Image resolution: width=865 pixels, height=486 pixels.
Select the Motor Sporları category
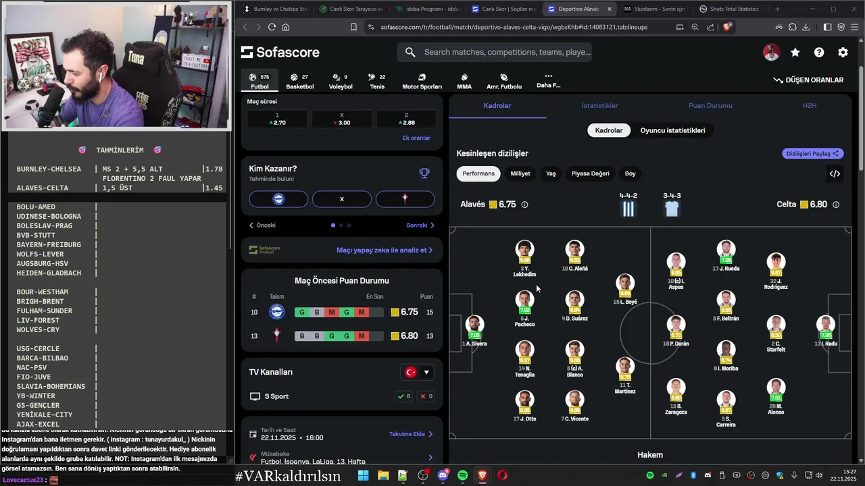click(422, 82)
